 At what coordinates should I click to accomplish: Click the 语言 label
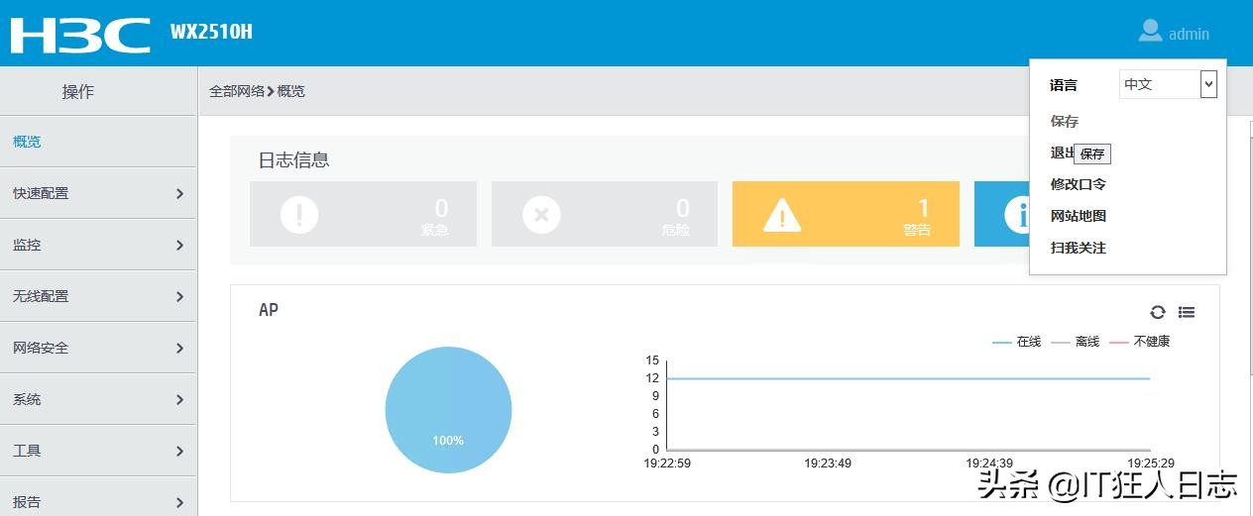point(1064,85)
